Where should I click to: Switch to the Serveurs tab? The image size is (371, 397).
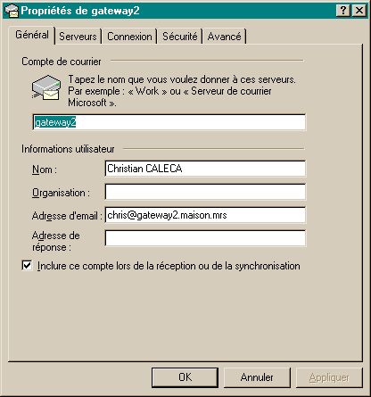(78, 37)
